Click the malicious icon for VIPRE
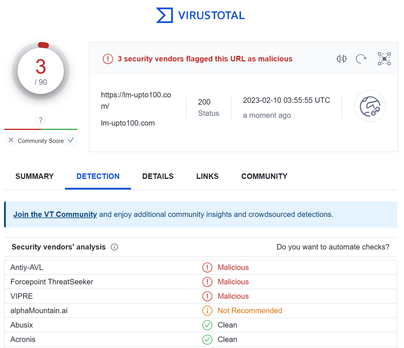Image resolution: width=404 pixels, height=348 pixels. coord(207,296)
